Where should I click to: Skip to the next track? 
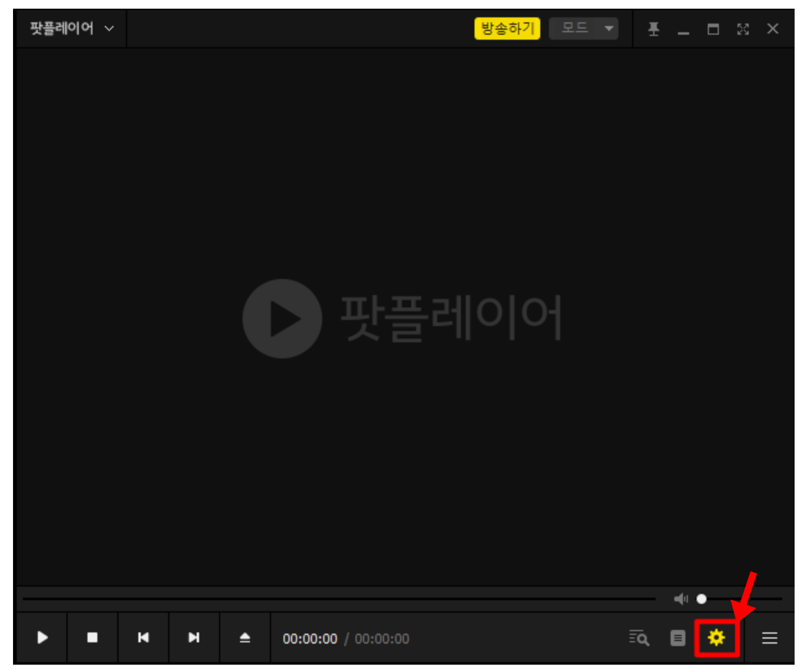pos(194,637)
